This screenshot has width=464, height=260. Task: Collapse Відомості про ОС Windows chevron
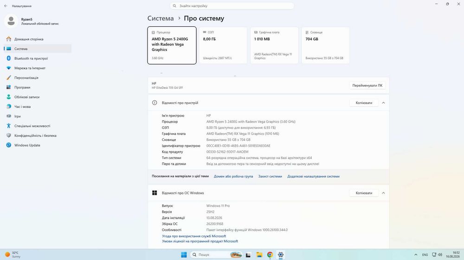(384, 193)
